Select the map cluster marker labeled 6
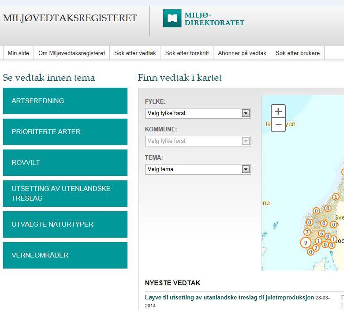344x310 pixels. click(x=322, y=233)
